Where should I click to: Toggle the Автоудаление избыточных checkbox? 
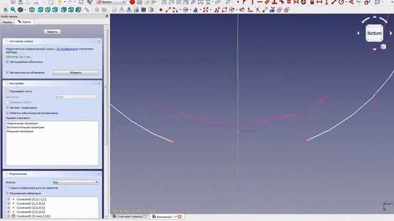(x=7, y=61)
